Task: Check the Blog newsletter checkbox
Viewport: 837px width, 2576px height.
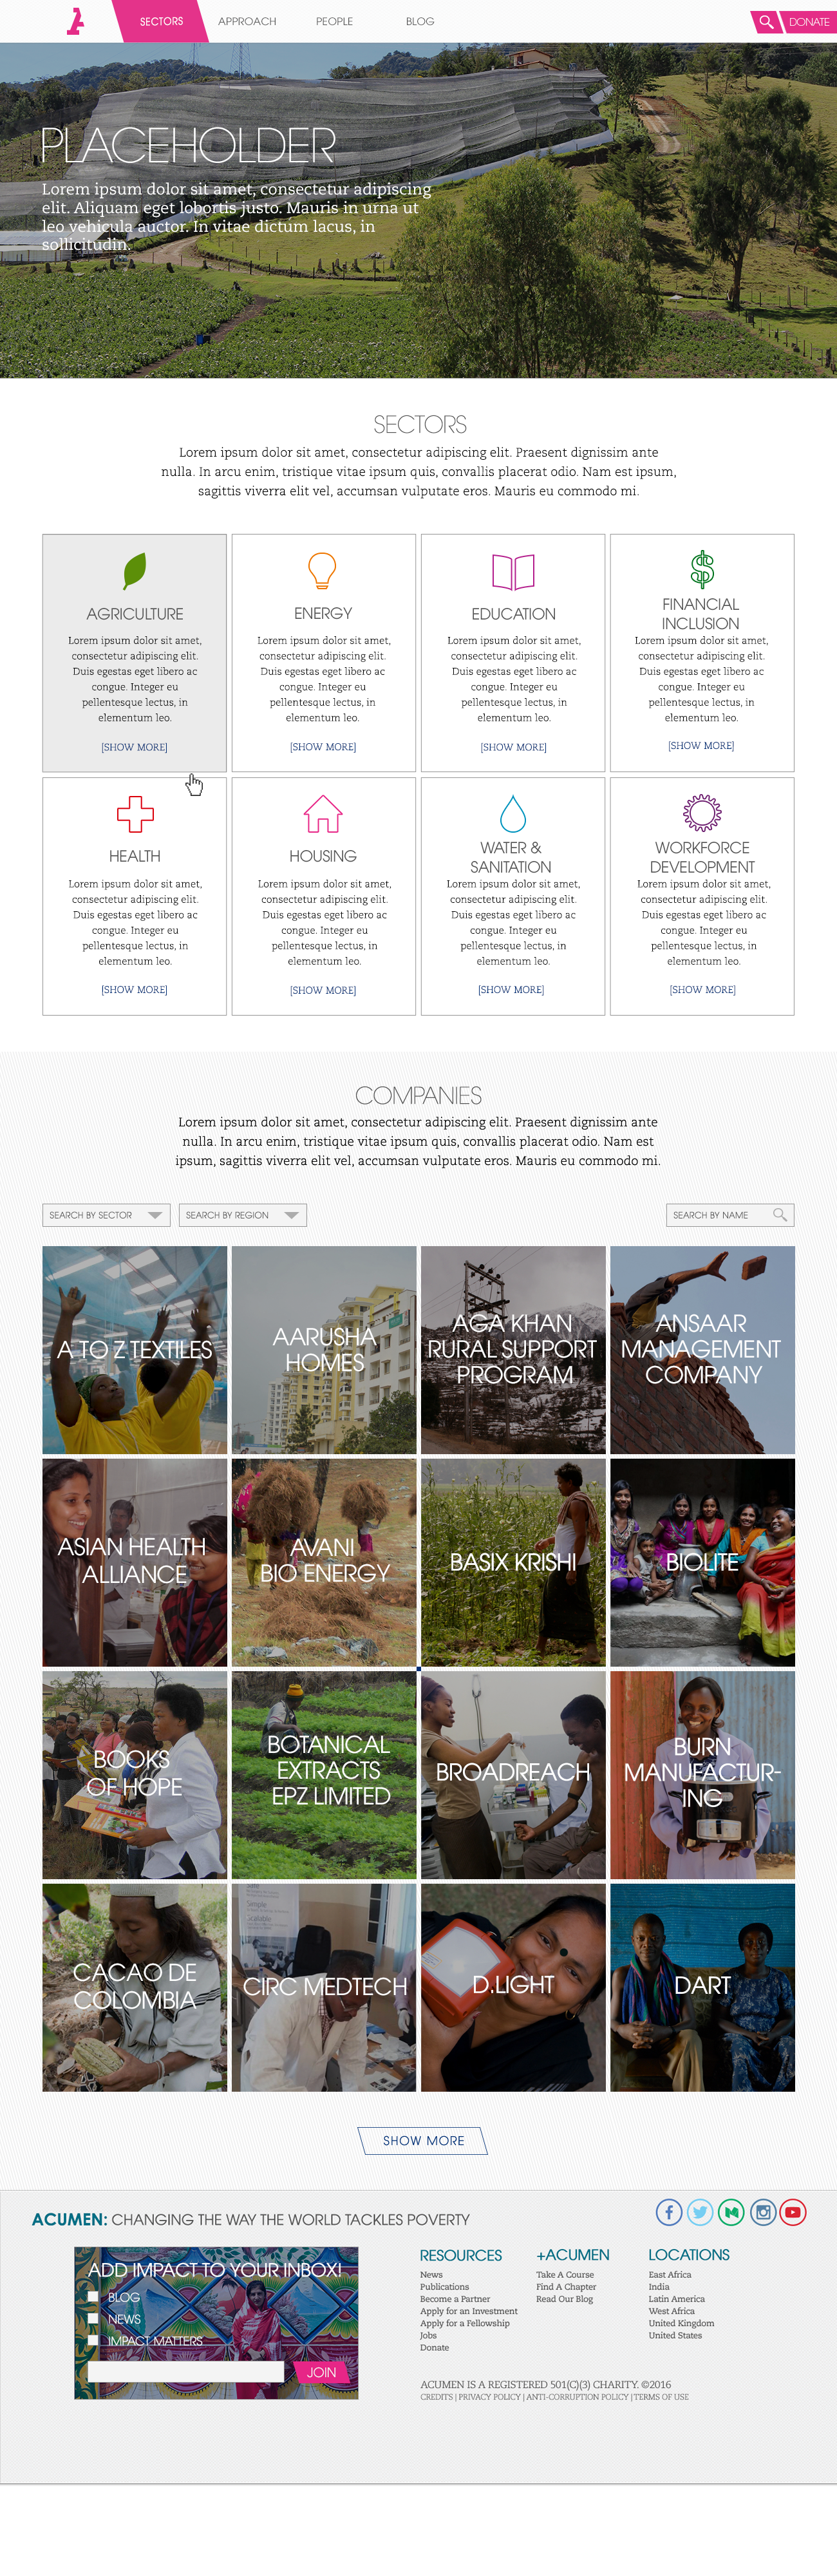Action: click(x=93, y=2296)
